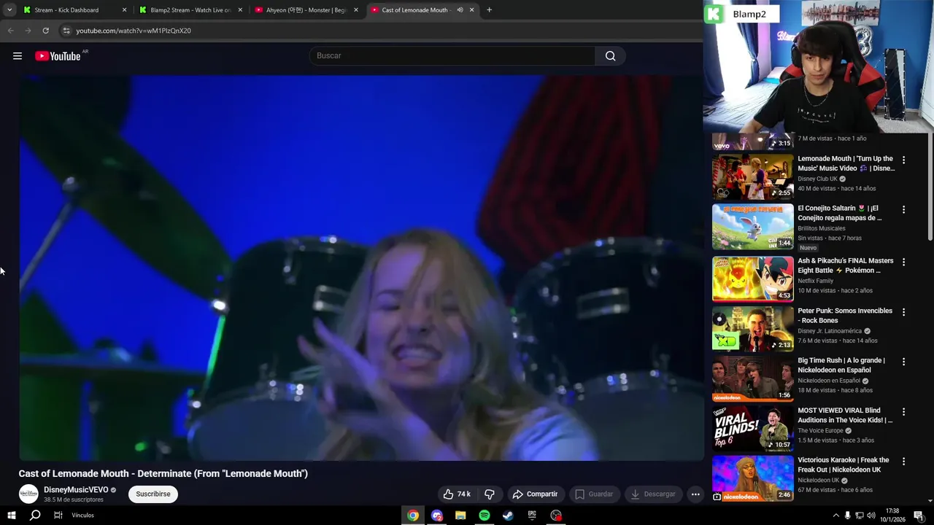Screen dimensions: 934x525
Task: Open Steam in the taskbar
Action: tap(508, 516)
